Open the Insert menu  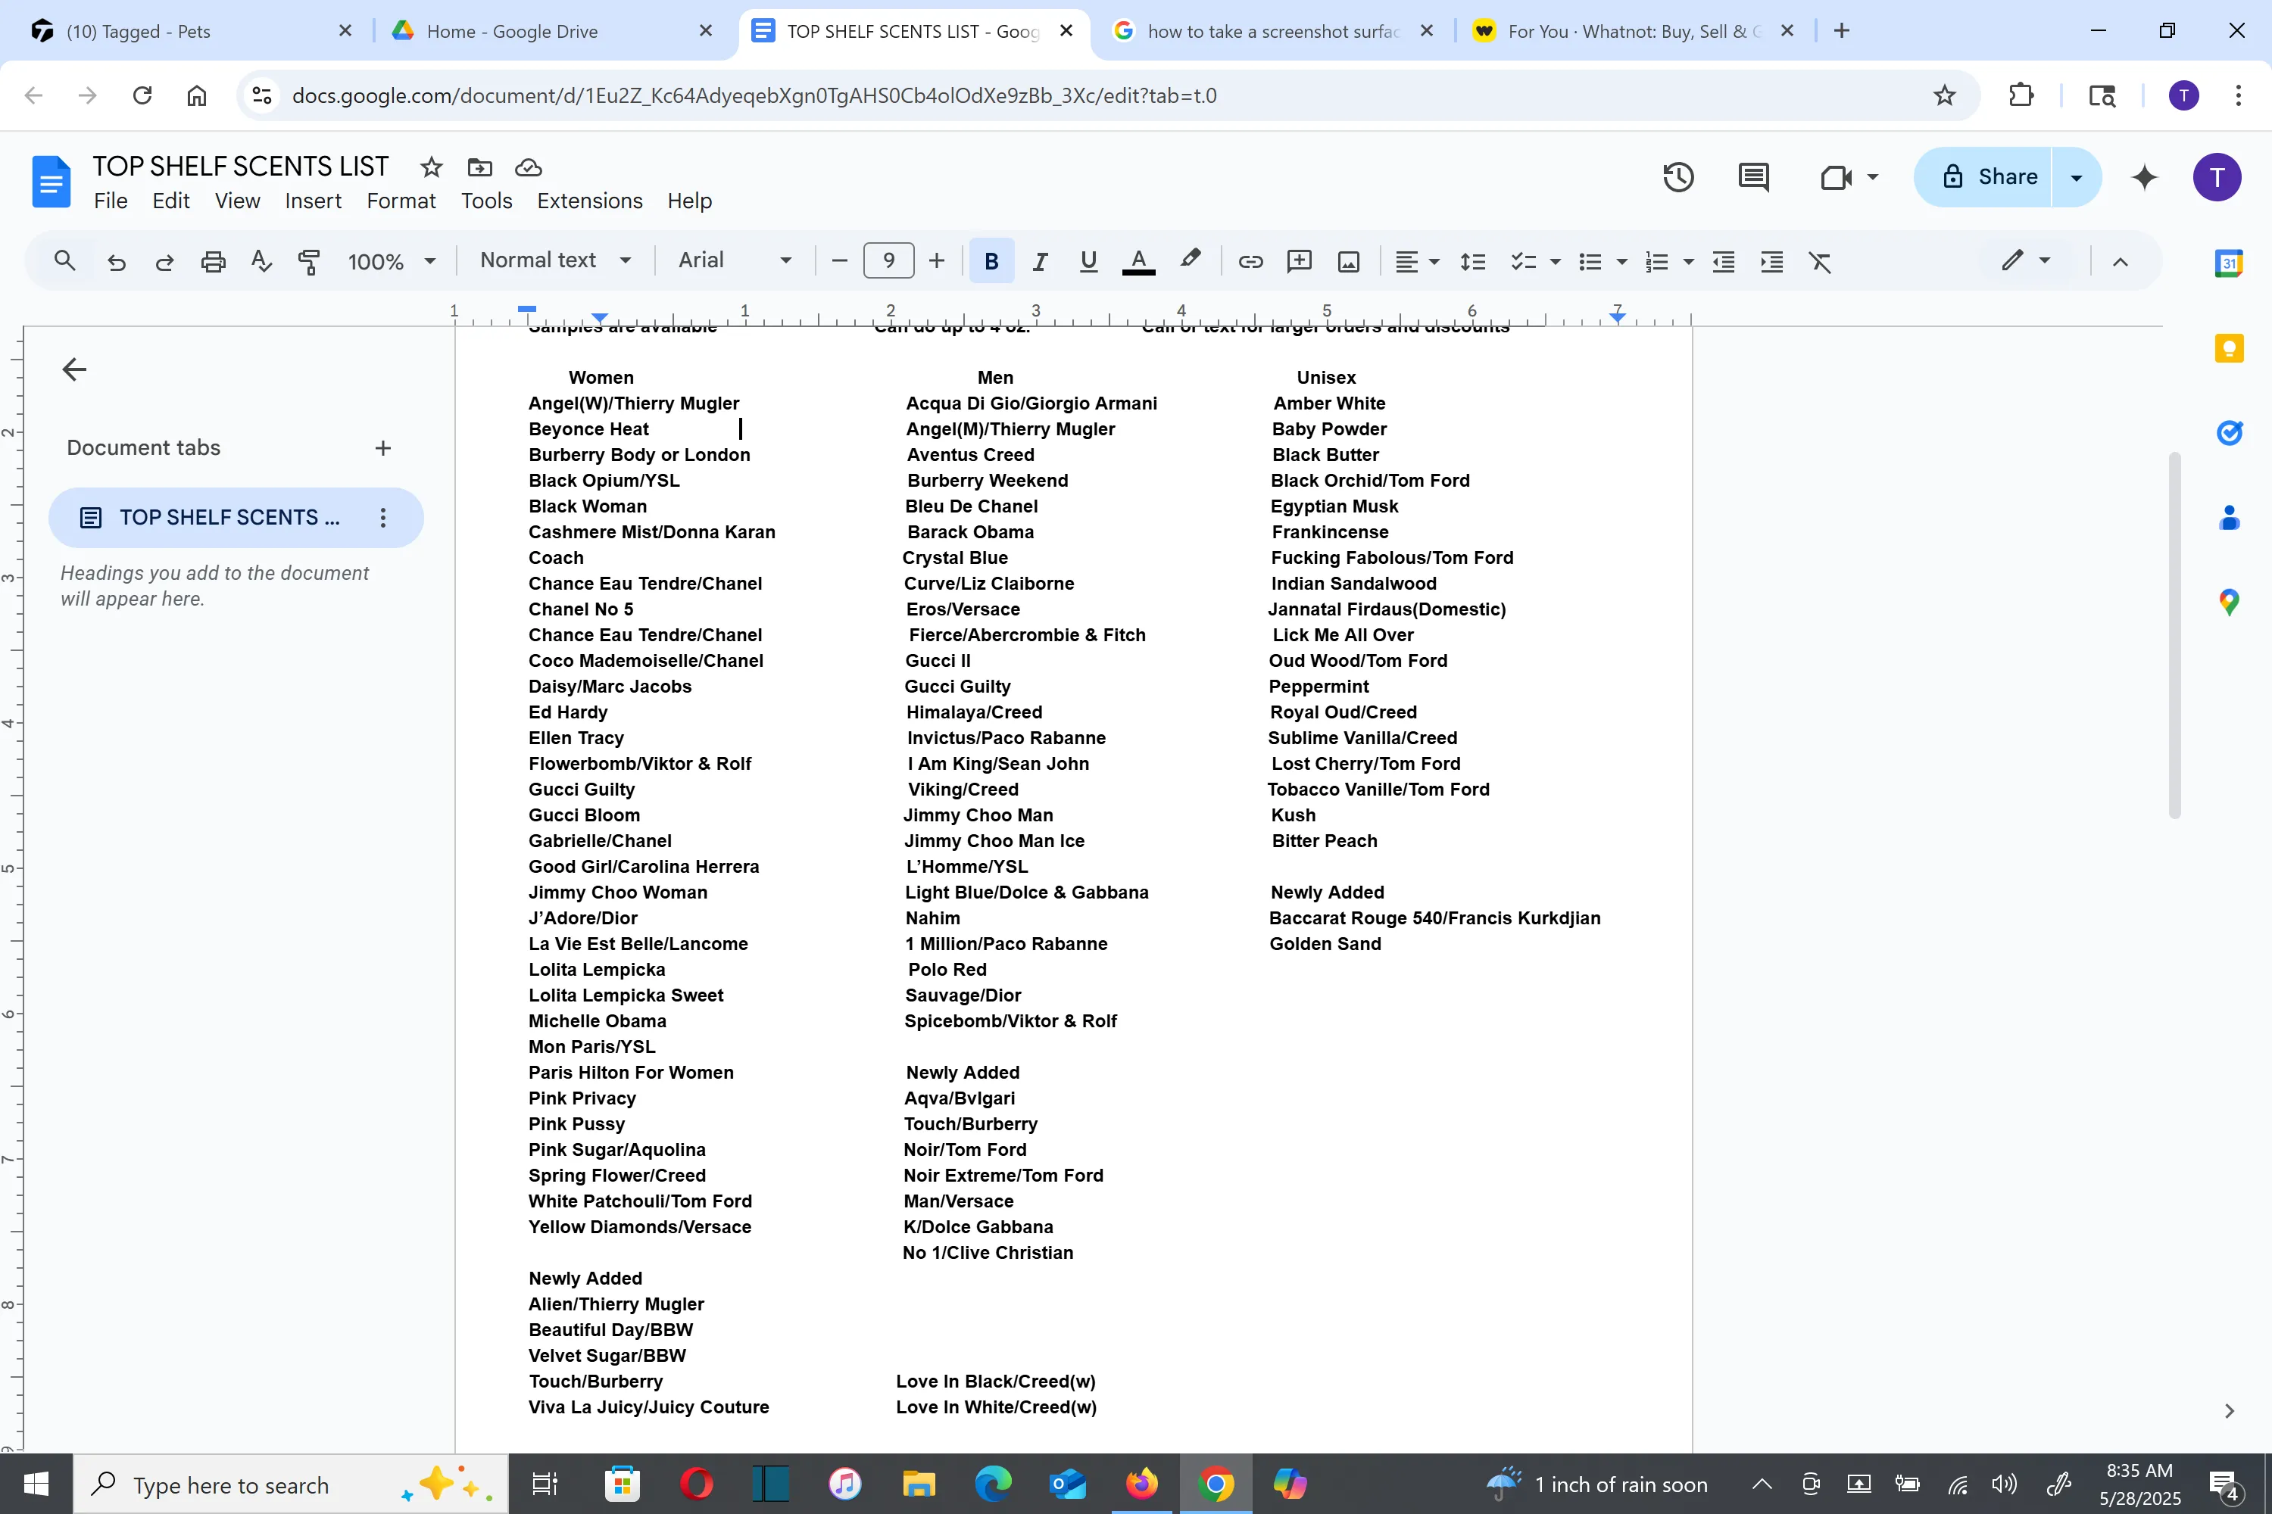[313, 201]
